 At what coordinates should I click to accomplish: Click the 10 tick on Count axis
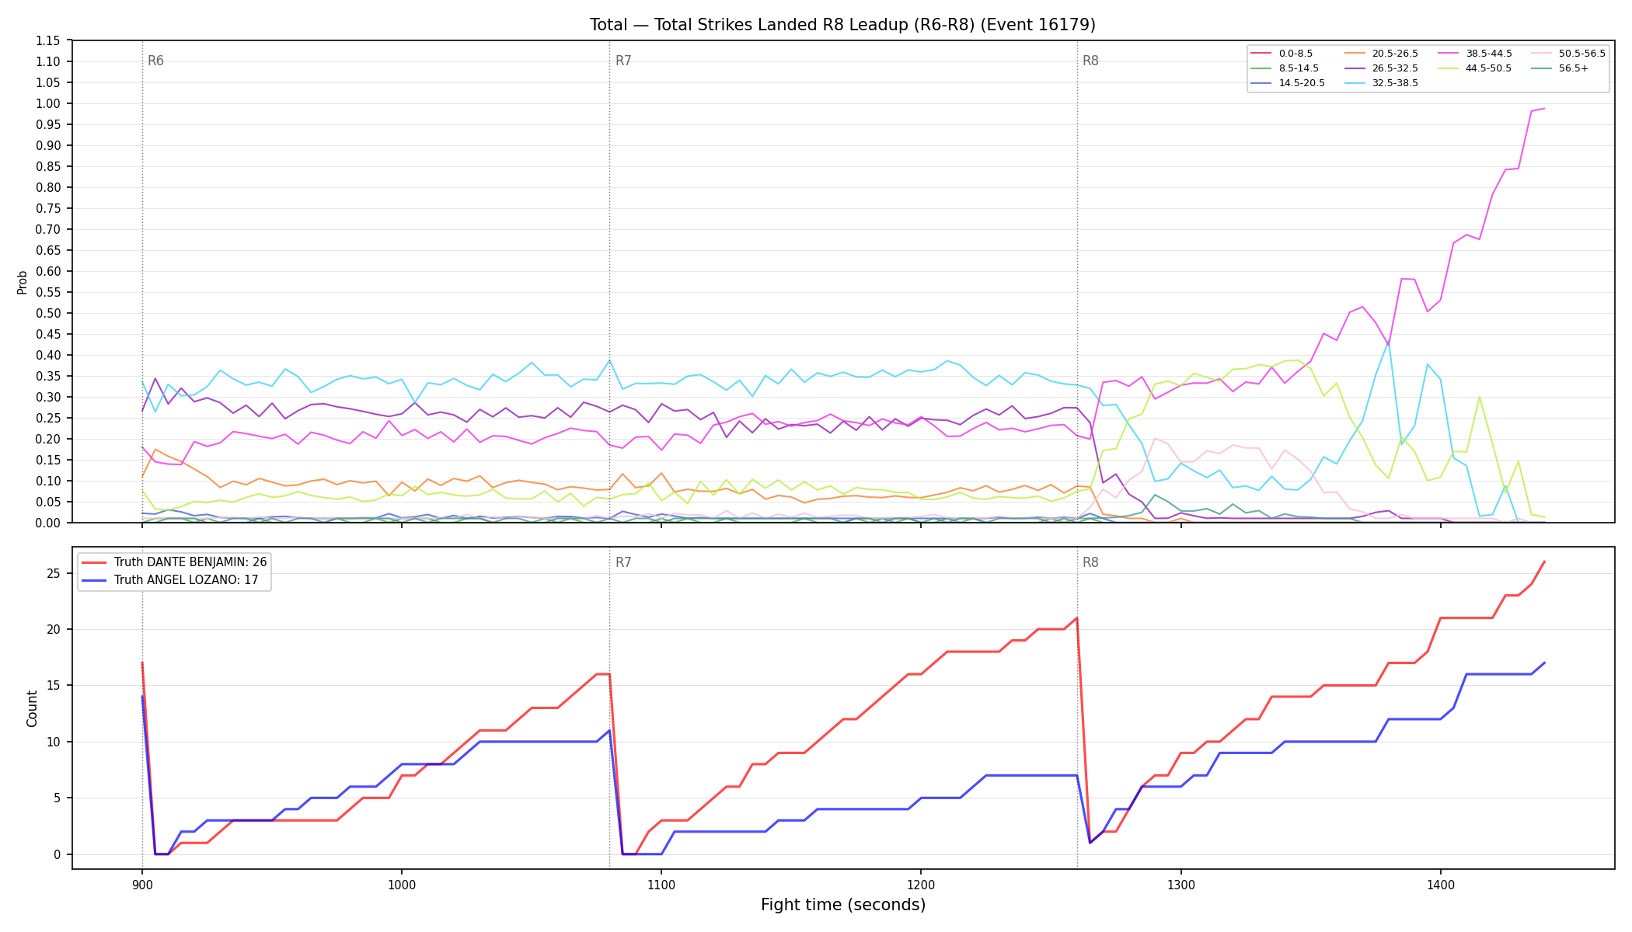[54, 742]
